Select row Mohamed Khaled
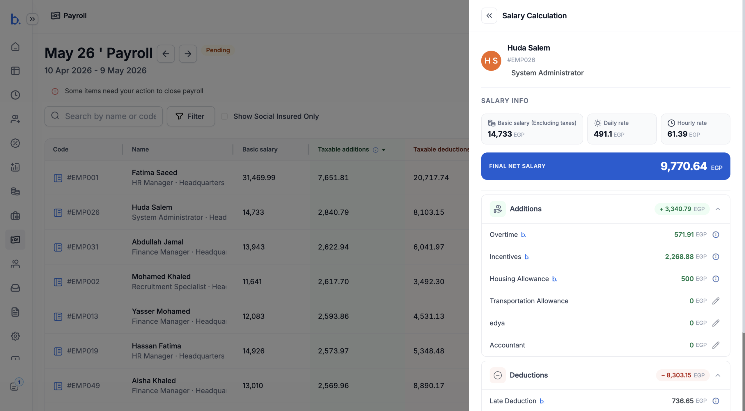This screenshot has width=745, height=411. (x=257, y=282)
